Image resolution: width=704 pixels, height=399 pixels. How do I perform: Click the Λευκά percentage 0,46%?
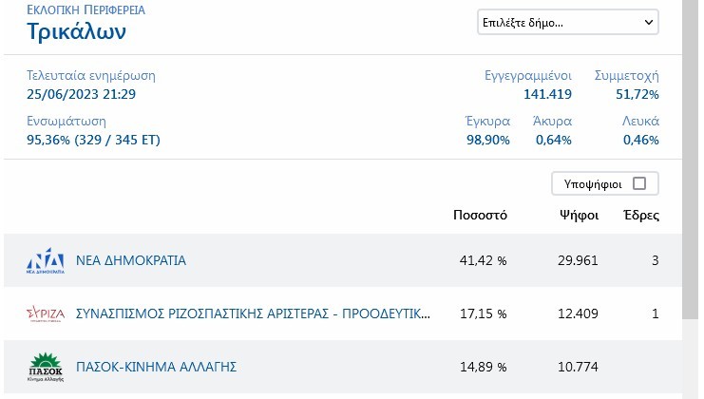[x=640, y=141]
